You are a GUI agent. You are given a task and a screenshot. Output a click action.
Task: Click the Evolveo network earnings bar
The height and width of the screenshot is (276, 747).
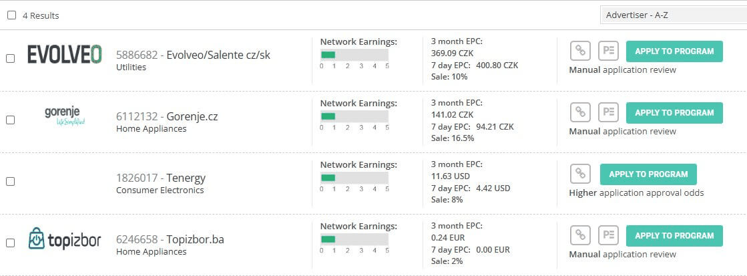[354, 55]
